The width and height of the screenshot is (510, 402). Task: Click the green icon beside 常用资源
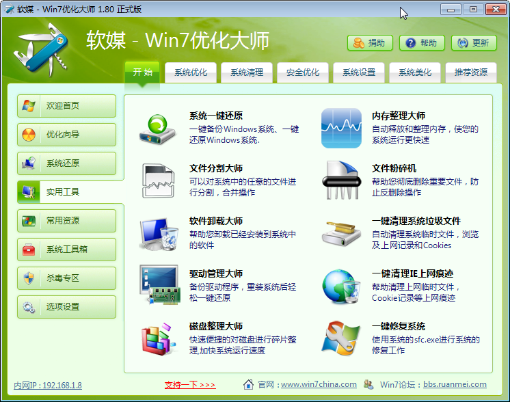(29, 221)
